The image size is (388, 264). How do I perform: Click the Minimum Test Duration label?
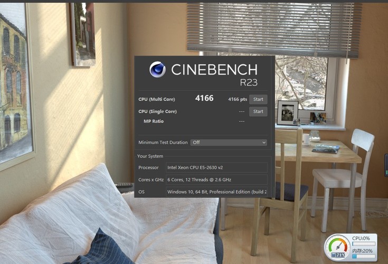[x=163, y=143]
